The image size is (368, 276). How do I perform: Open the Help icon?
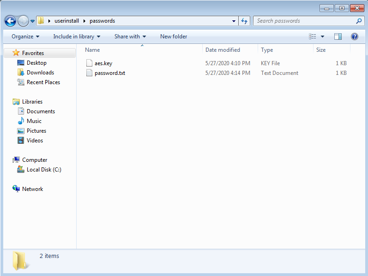pyautogui.click(x=355, y=37)
